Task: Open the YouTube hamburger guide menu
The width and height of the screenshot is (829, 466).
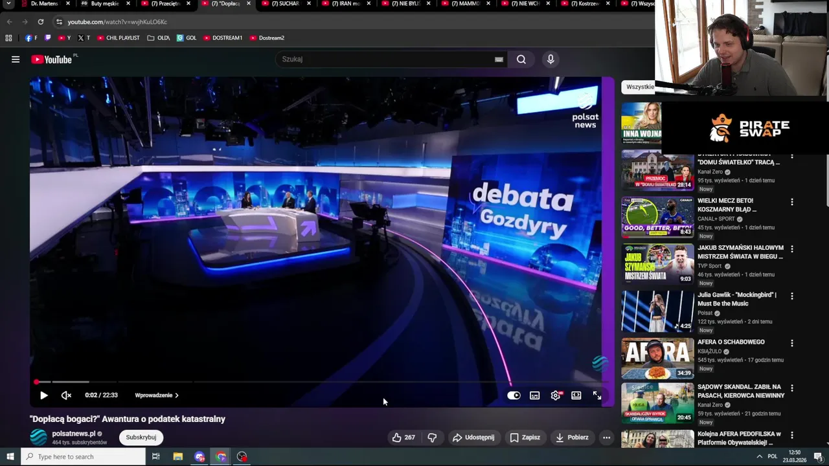Action: point(16,60)
